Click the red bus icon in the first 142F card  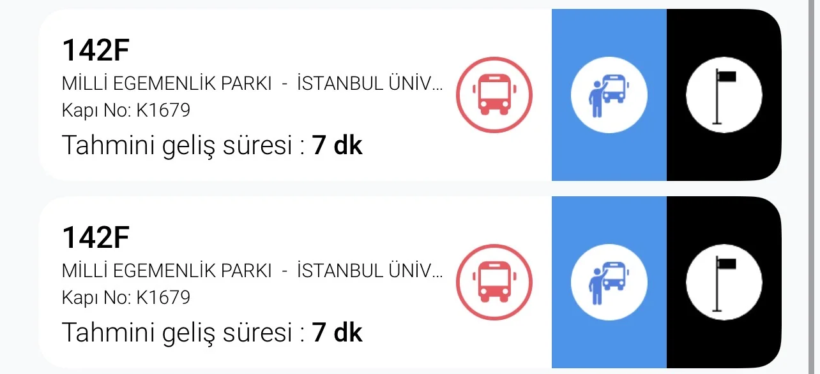(494, 95)
